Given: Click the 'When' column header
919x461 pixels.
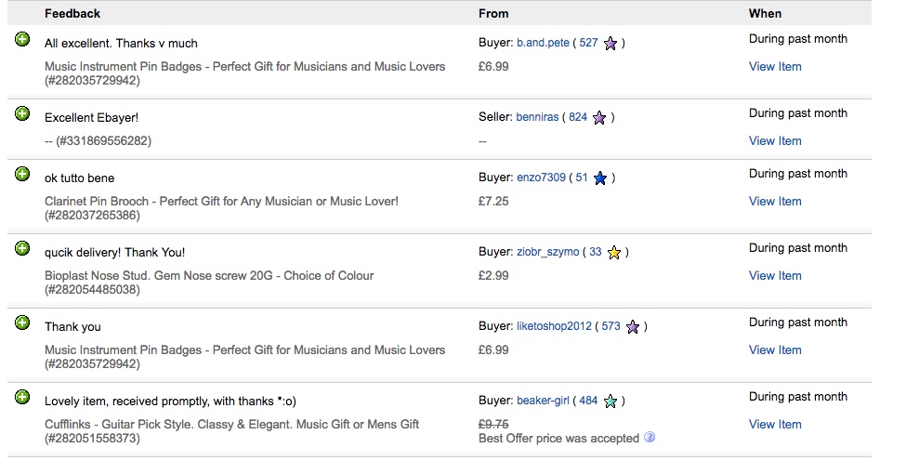Looking at the screenshot, I should [x=765, y=14].
